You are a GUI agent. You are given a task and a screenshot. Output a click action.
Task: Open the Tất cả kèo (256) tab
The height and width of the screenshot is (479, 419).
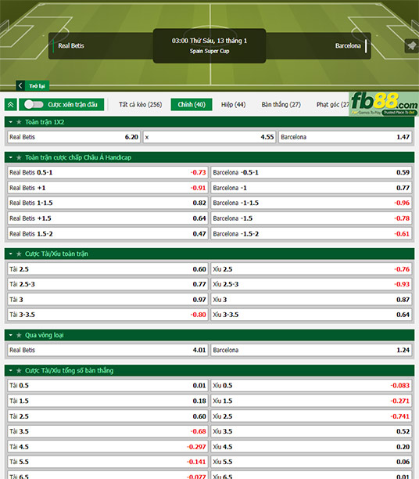141,104
